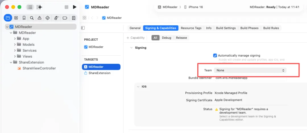Expand the App folder

(x=15, y=39)
